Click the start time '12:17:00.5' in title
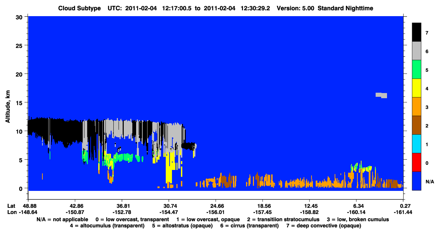The image size is (448, 229). coord(177,8)
